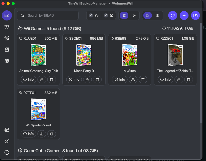Viewport: 206px width, 161px height.
Task: Switch to grid view layout
Action: point(148,15)
